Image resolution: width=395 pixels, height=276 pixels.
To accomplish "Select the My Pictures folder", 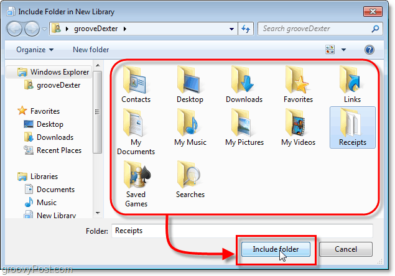I will (x=244, y=127).
